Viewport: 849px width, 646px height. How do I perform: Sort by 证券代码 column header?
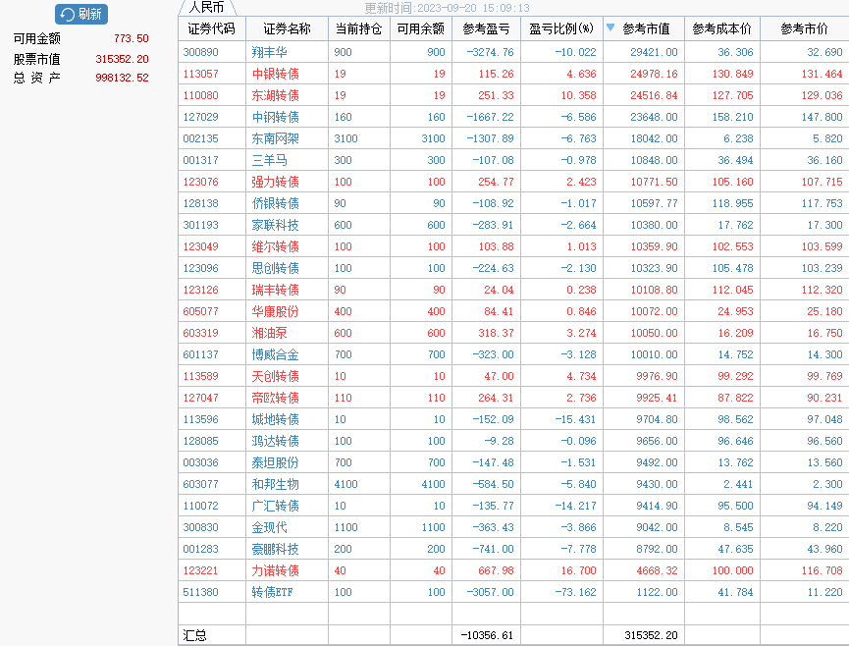tap(211, 29)
